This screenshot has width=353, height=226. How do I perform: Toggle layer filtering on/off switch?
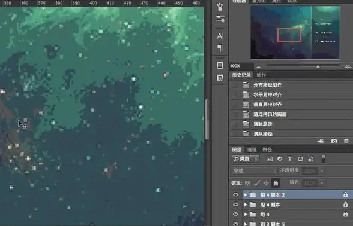323,159
